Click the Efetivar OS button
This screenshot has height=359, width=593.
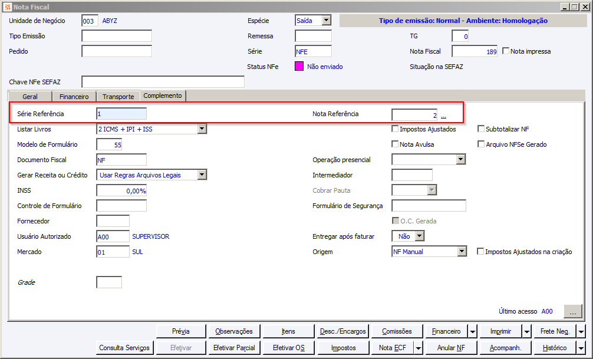pos(288,348)
